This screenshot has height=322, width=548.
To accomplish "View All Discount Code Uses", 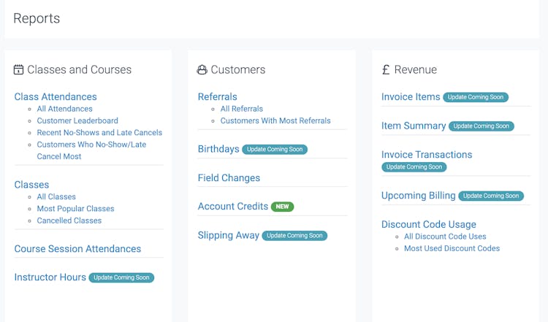I will coord(445,237).
